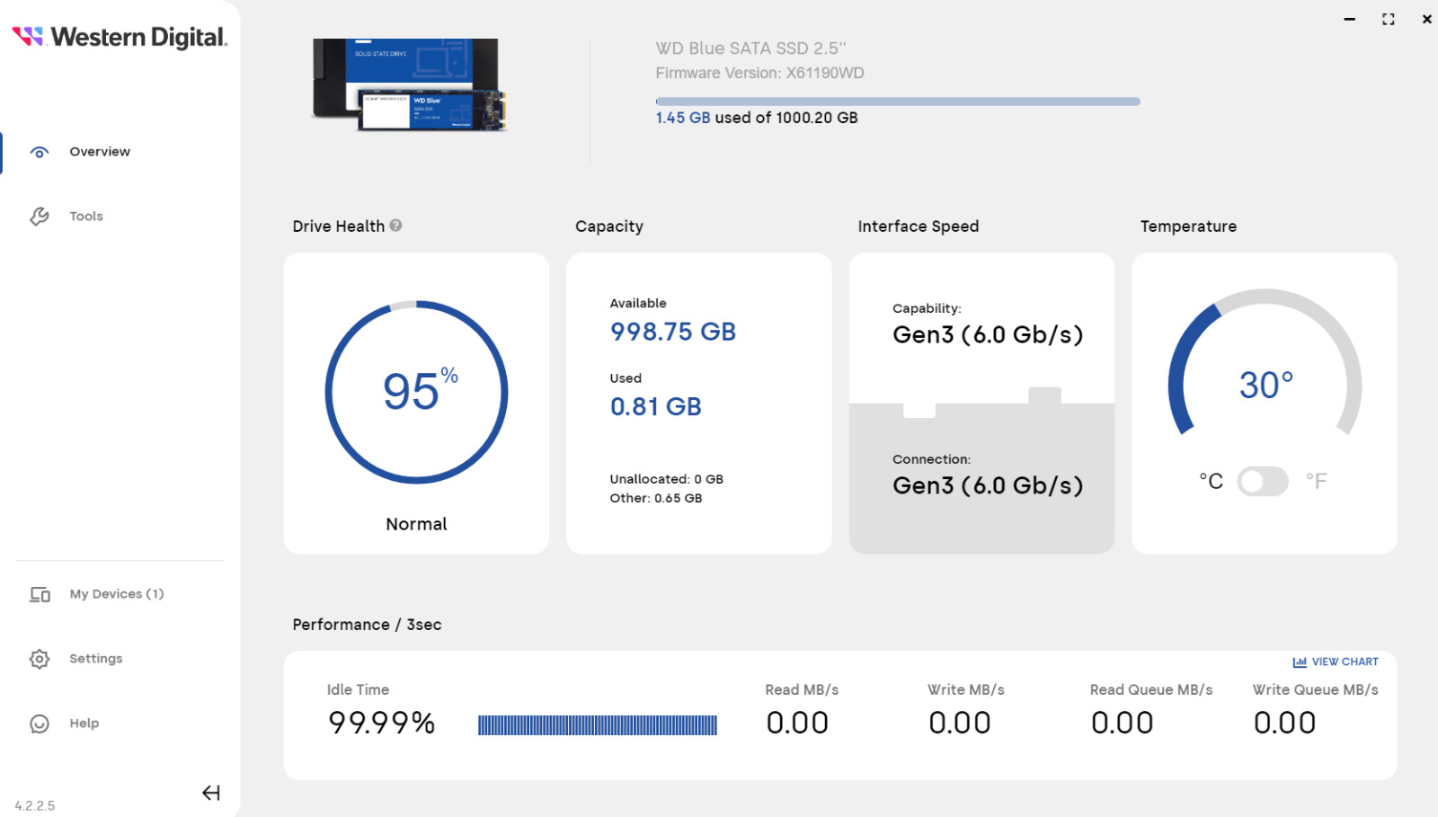Open the Overview section
This screenshot has height=817, width=1438.
click(x=100, y=152)
